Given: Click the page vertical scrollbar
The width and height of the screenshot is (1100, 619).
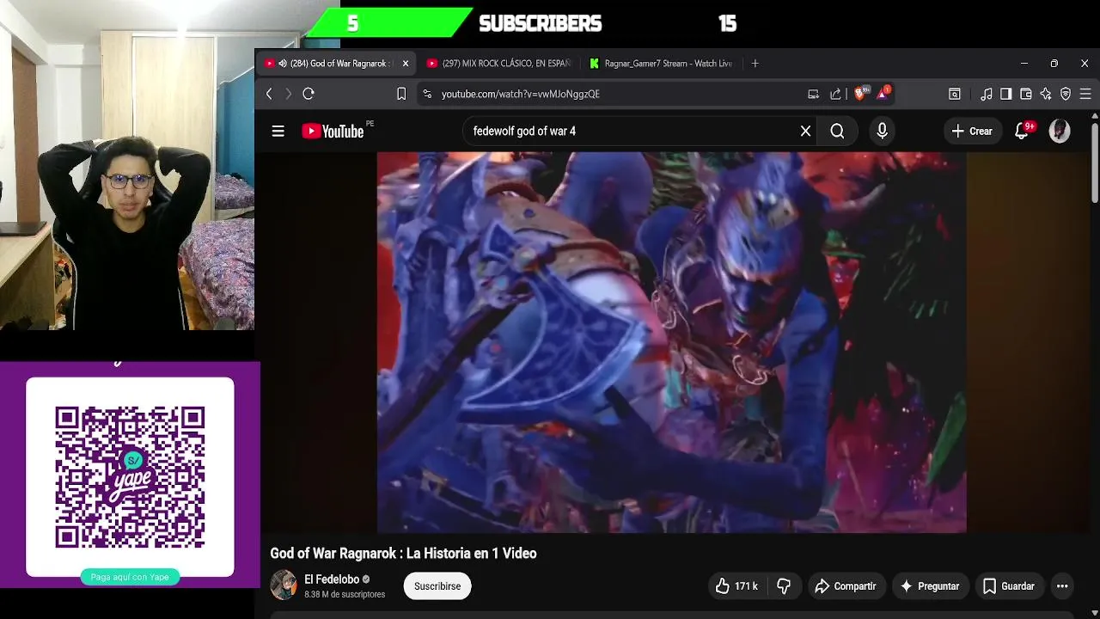Looking at the screenshot, I should point(1094,163).
